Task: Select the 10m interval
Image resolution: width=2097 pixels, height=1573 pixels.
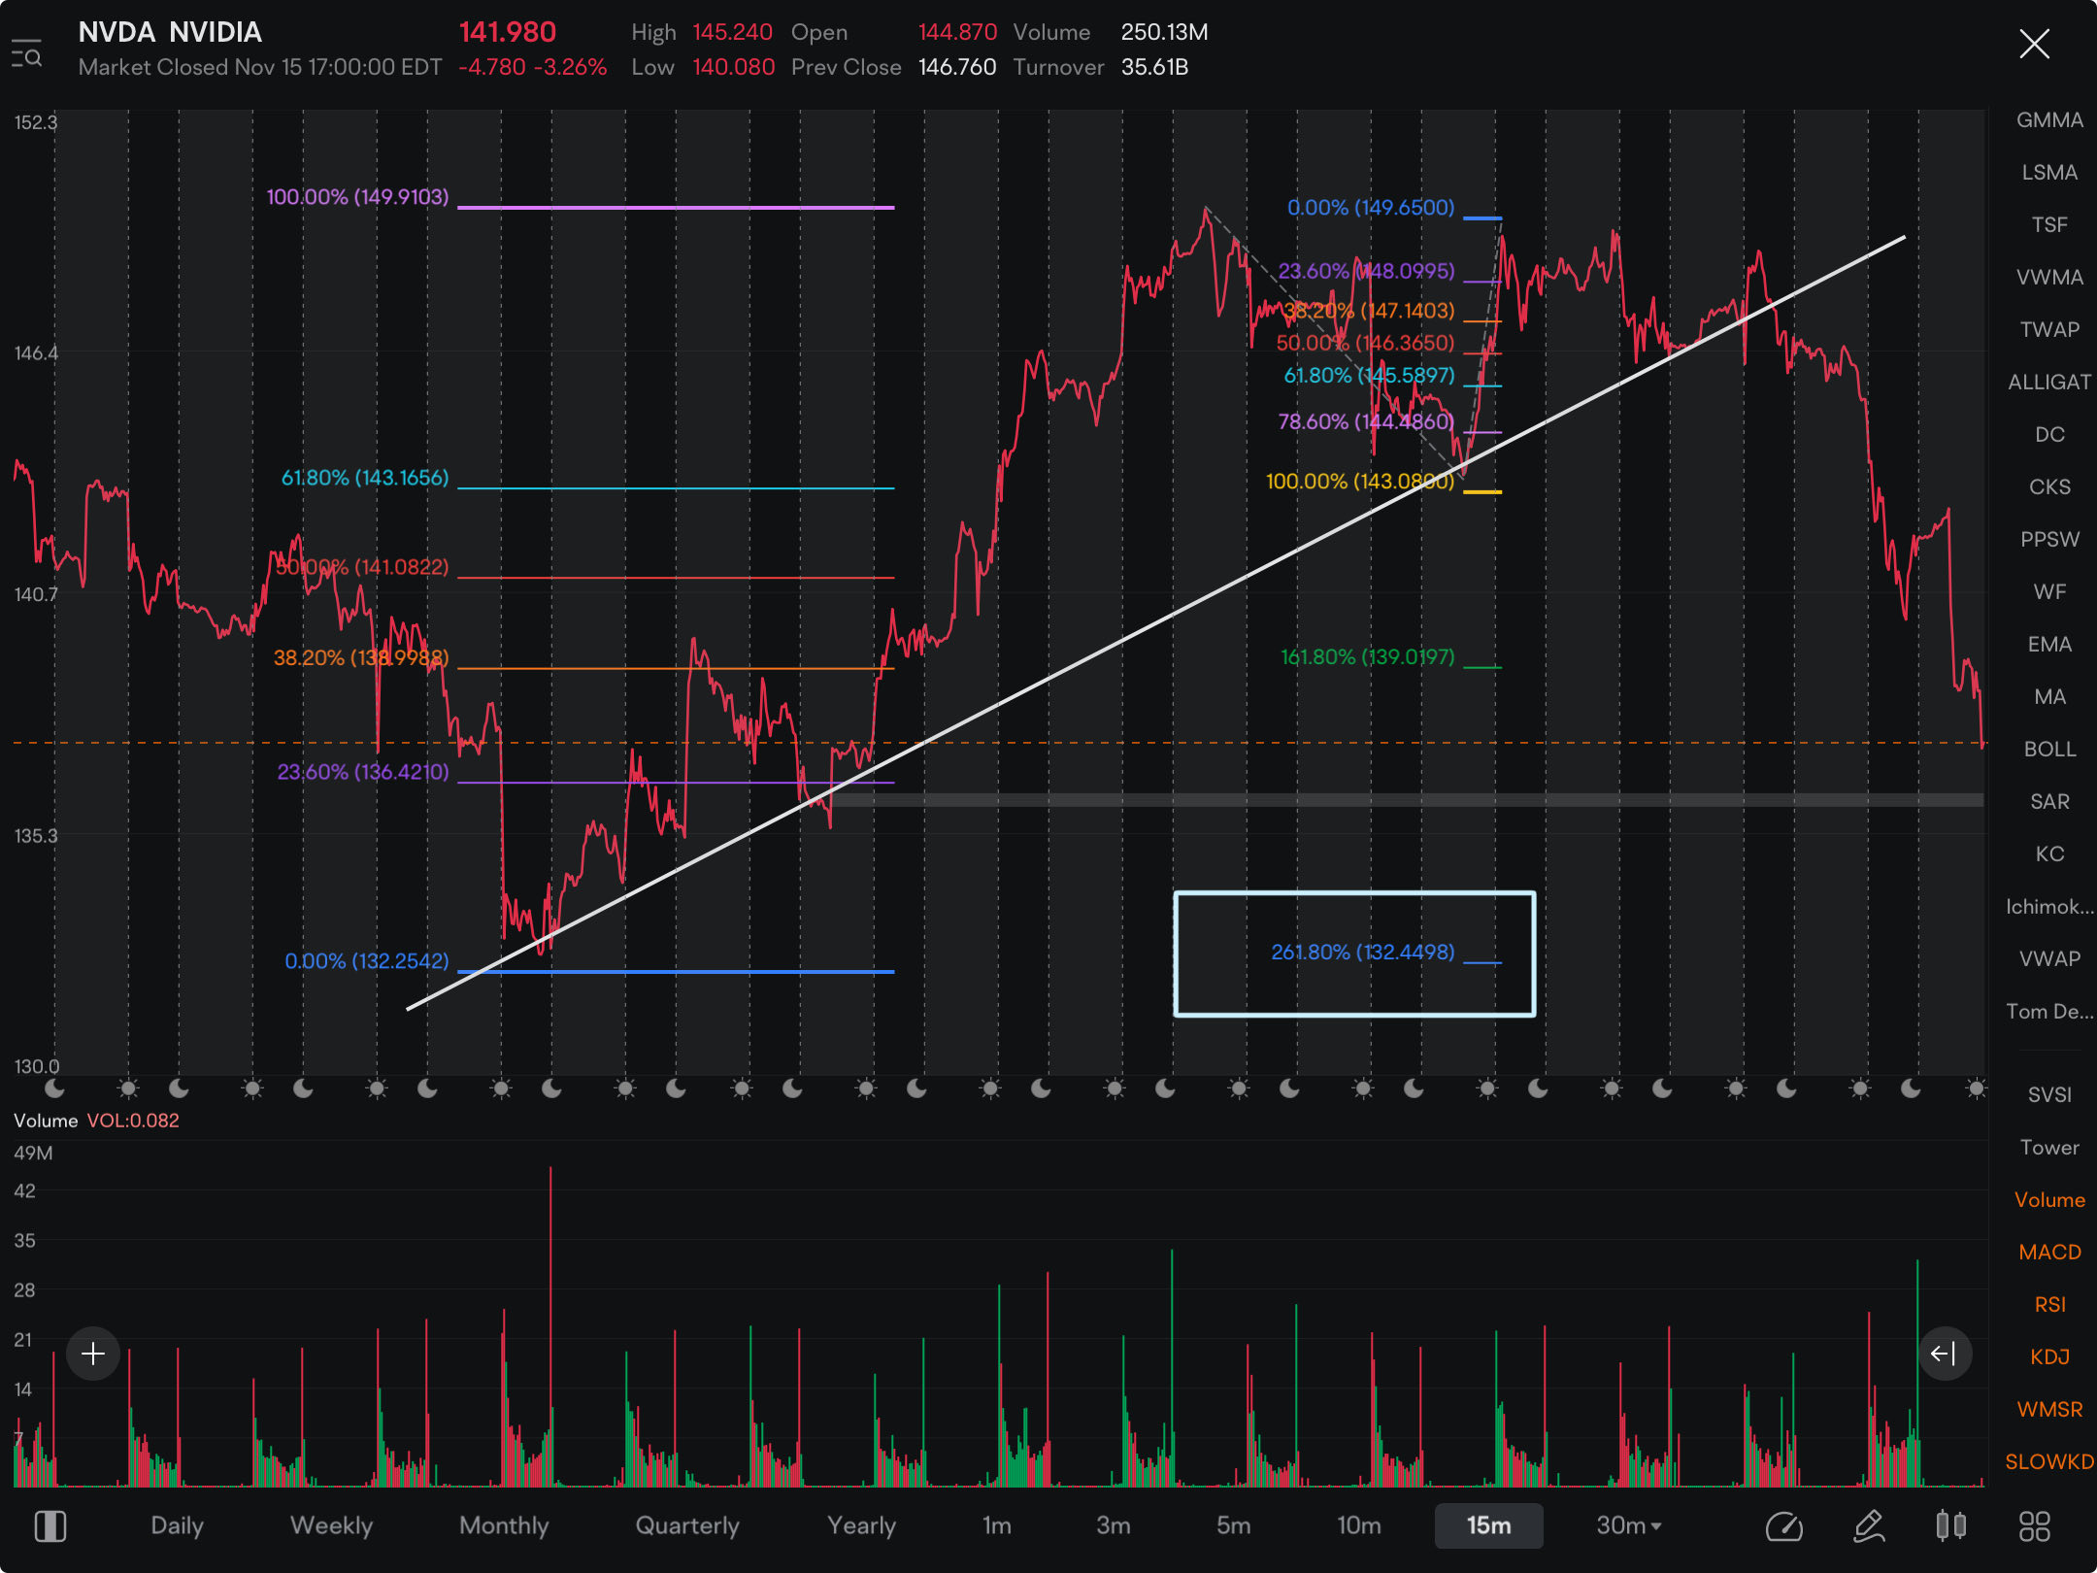Action: pyautogui.click(x=1359, y=1525)
